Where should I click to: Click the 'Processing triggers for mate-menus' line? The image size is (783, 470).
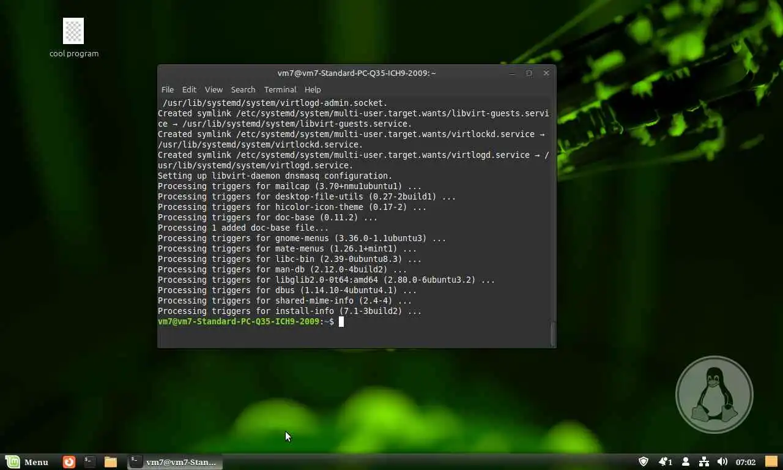[288, 248]
